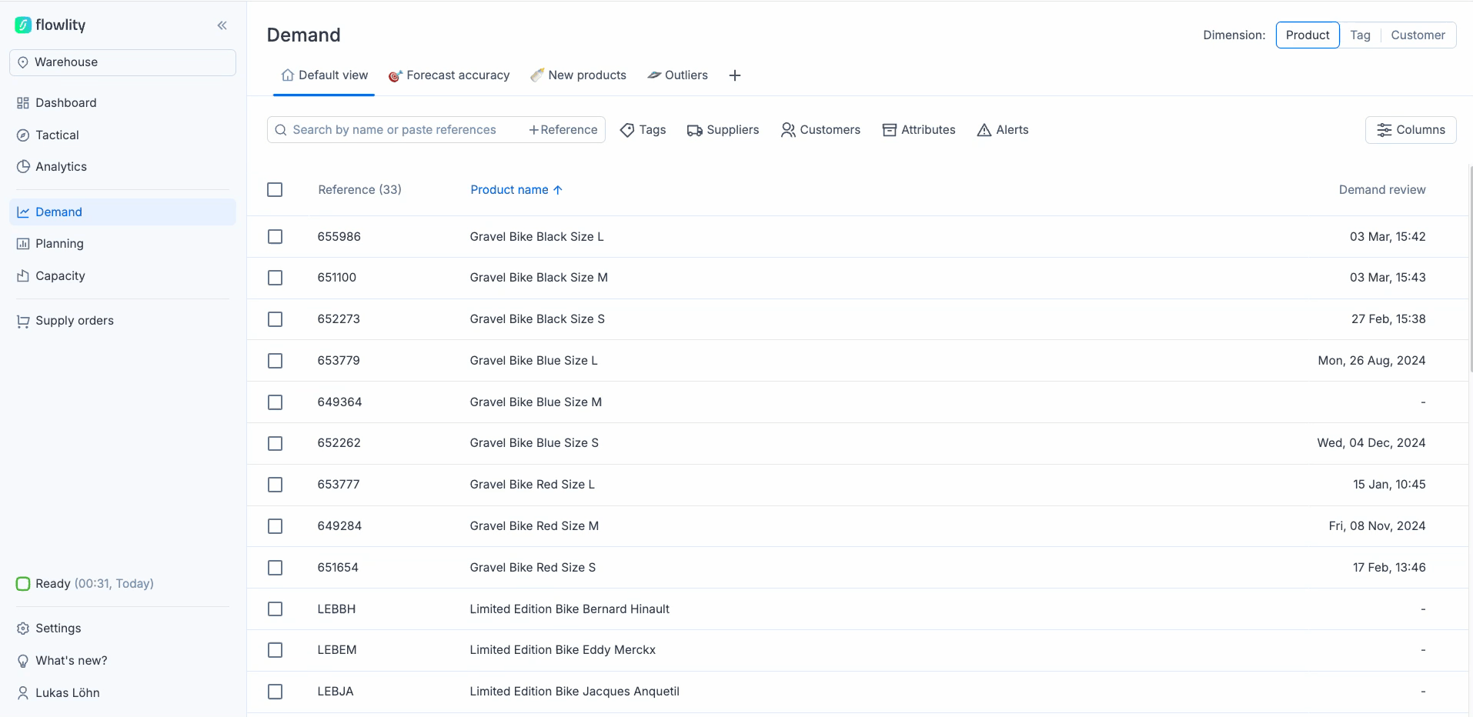The width and height of the screenshot is (1473, 717).
Task: Open the Alerts filter
Action: (1002, 129)
